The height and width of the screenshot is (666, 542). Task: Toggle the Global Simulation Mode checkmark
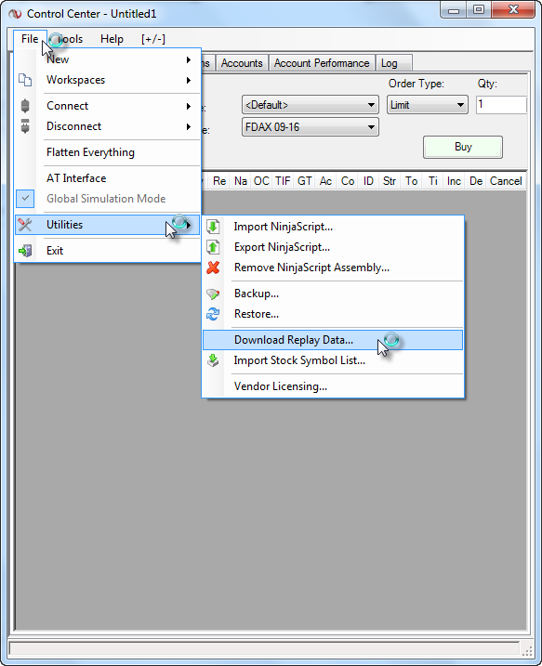click(25, 199)
